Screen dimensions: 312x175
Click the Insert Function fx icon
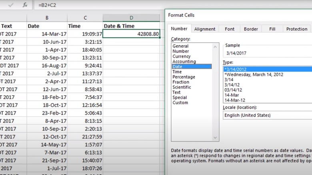click(25, 5)
